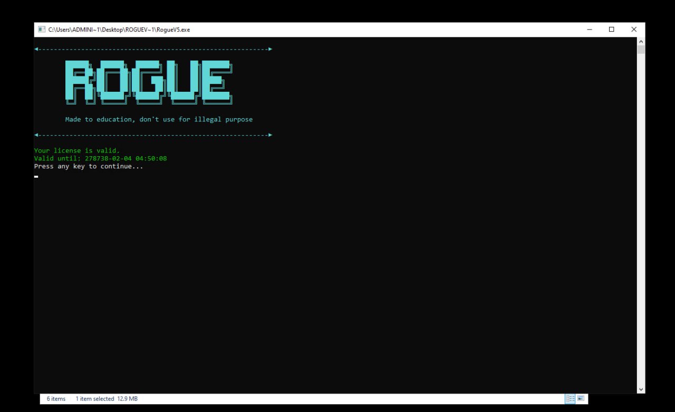Click the "Valid until" expiry date line

pyautogui.click(x=100, y=159)
